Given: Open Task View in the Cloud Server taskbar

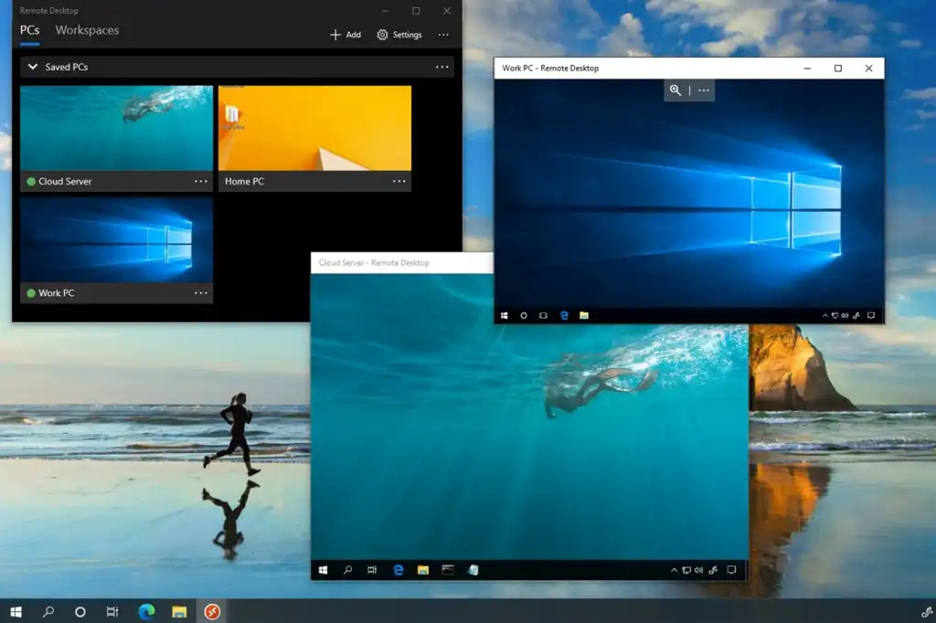Looking at the screenshot, I should 372,569.
